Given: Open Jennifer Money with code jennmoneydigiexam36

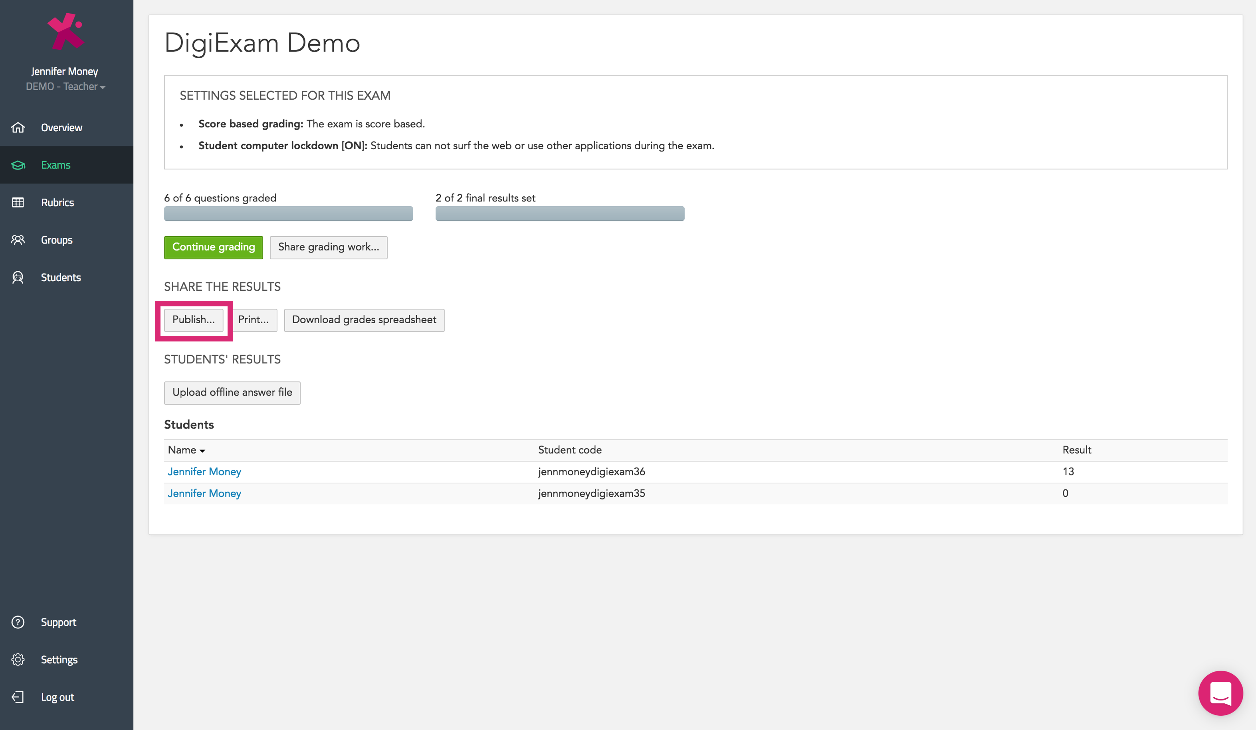Looking at the screenshot, I should click(x=204, y=471).
